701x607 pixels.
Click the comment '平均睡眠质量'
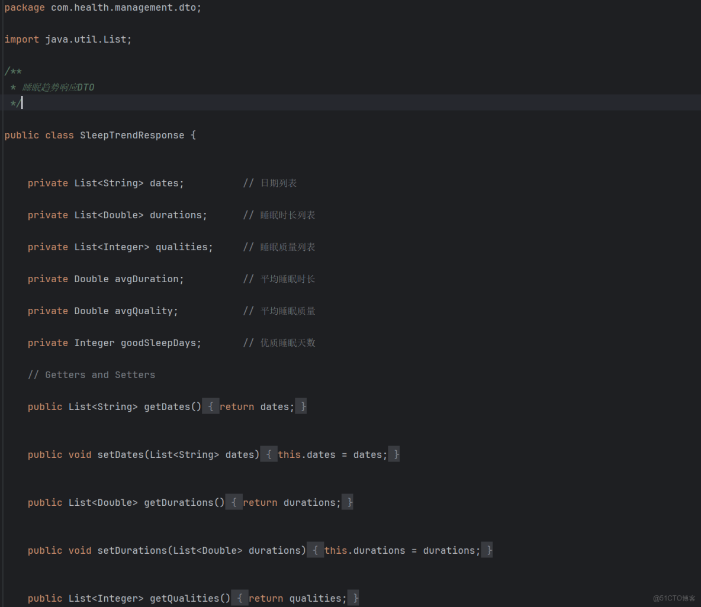pyautogui.click(x=288, y=311)
